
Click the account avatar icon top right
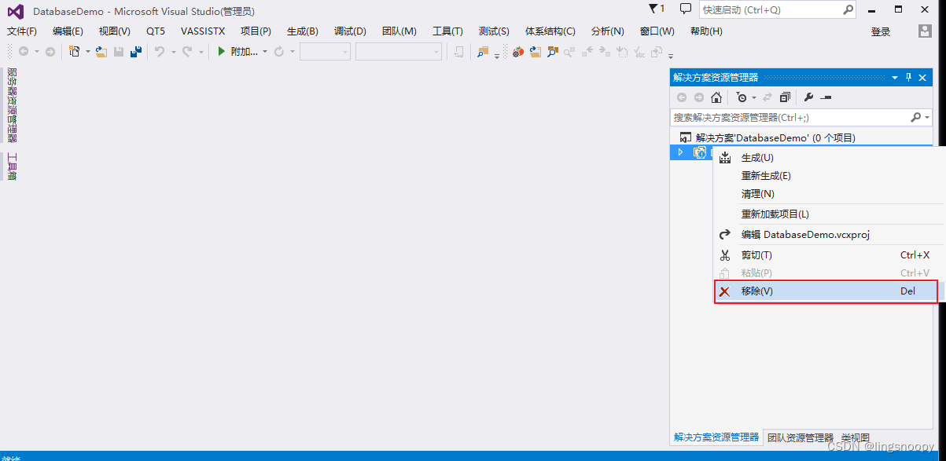(x=925, y=31)
